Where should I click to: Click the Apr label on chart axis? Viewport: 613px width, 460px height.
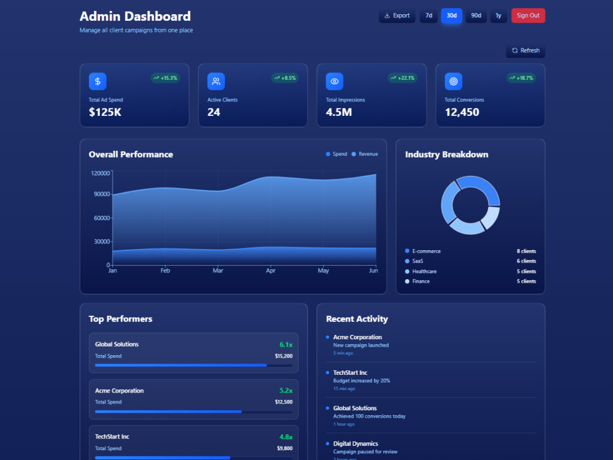270,270
